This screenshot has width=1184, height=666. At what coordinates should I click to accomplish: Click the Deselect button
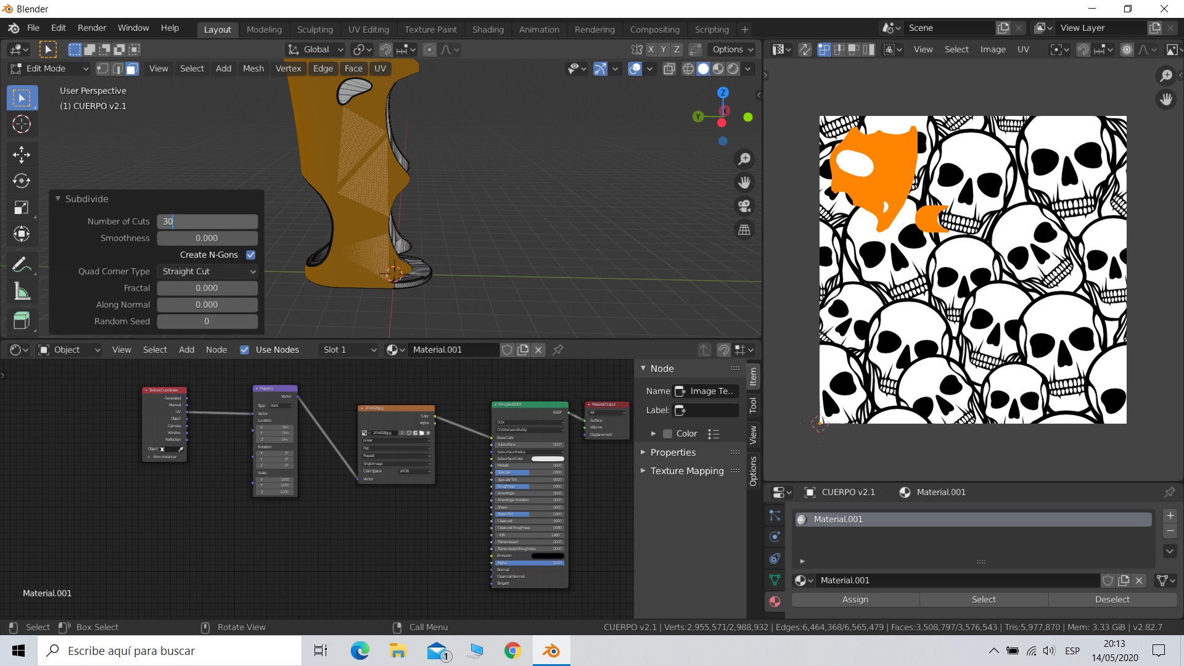[x=1112, y=599]
